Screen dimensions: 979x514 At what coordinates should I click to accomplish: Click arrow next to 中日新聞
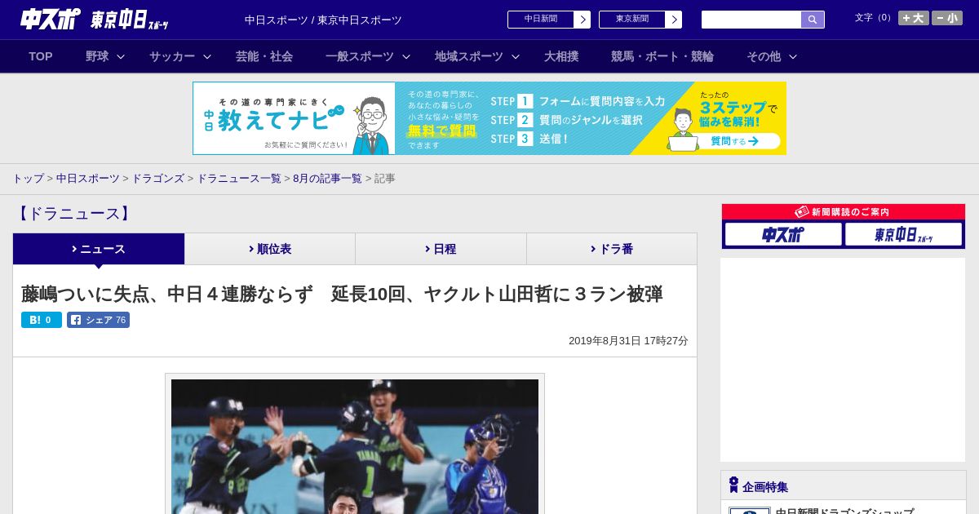(x=583, y=20)
